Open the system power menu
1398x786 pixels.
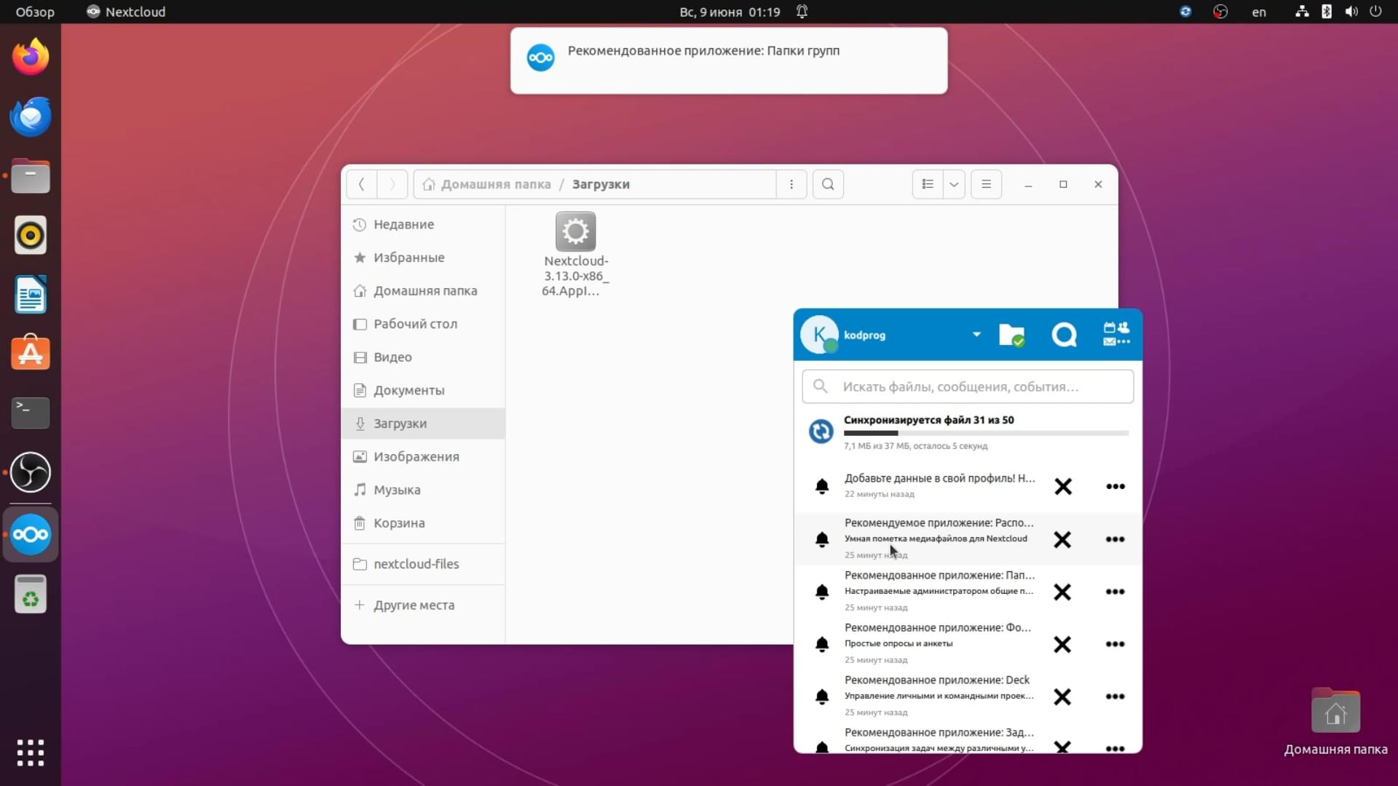[x=1375, y=12]
